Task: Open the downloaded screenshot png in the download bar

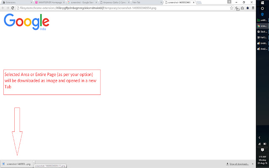Action: (x=17, y=164)
